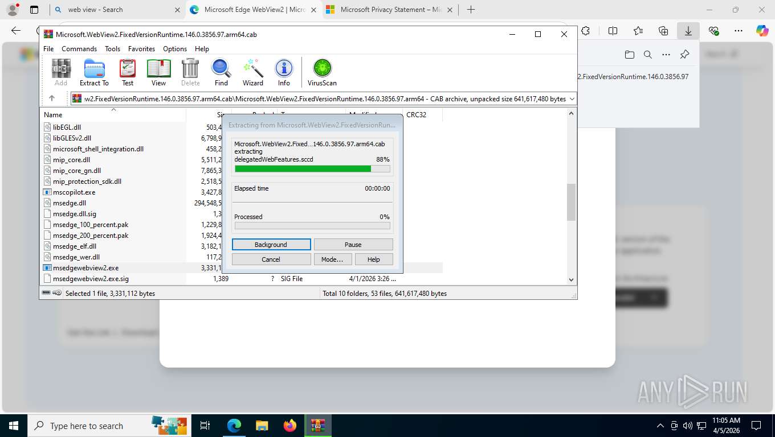Open Edge Favorites star icon
Image resolution: width=775 pixels, height=437 pixels.
point(638,31)
